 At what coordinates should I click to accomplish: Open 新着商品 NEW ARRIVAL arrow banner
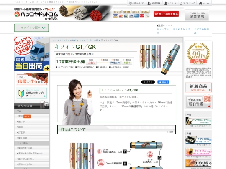(x=198, y=87)
